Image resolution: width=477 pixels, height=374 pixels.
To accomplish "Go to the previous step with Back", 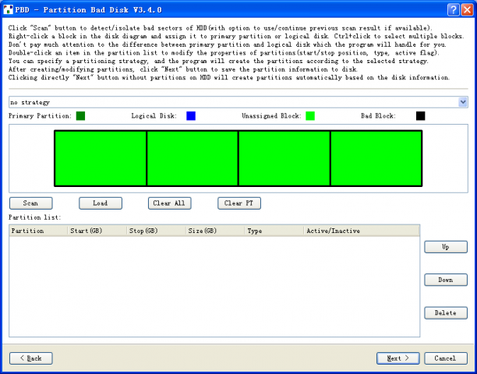I will coord(31,358).
